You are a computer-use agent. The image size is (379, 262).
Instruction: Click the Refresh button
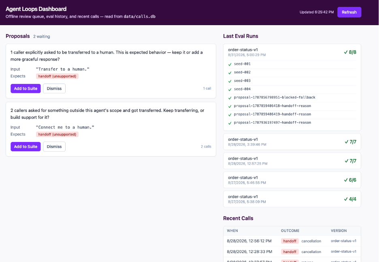tap(349, 12)
